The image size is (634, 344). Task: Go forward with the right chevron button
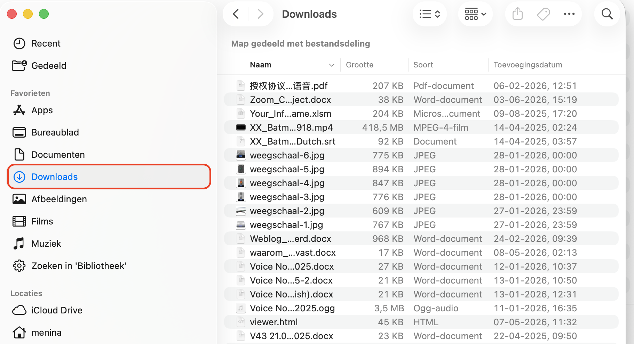point(260,14)
